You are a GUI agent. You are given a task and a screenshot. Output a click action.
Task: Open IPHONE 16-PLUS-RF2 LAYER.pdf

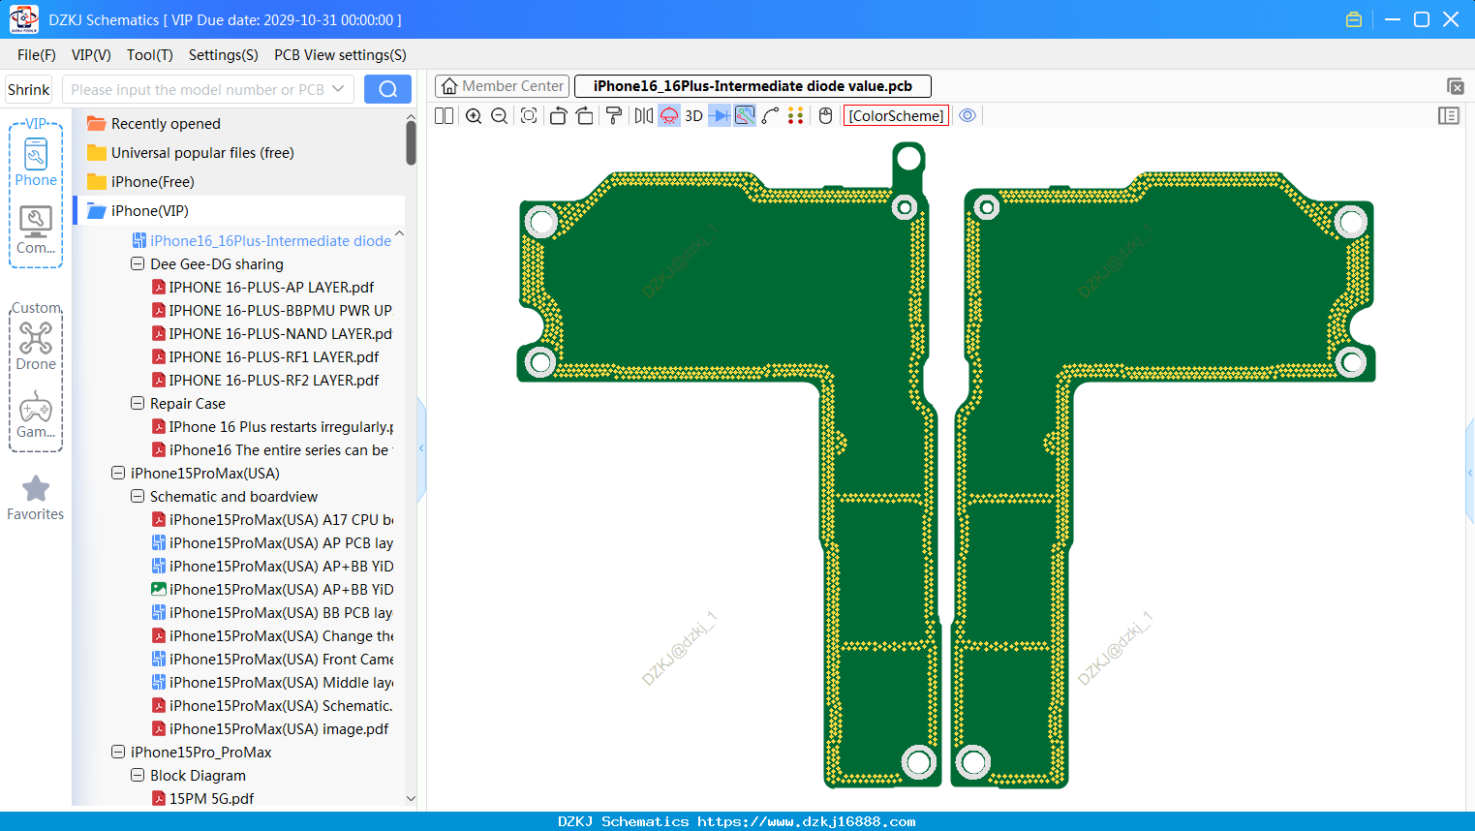tap(265, 381)
